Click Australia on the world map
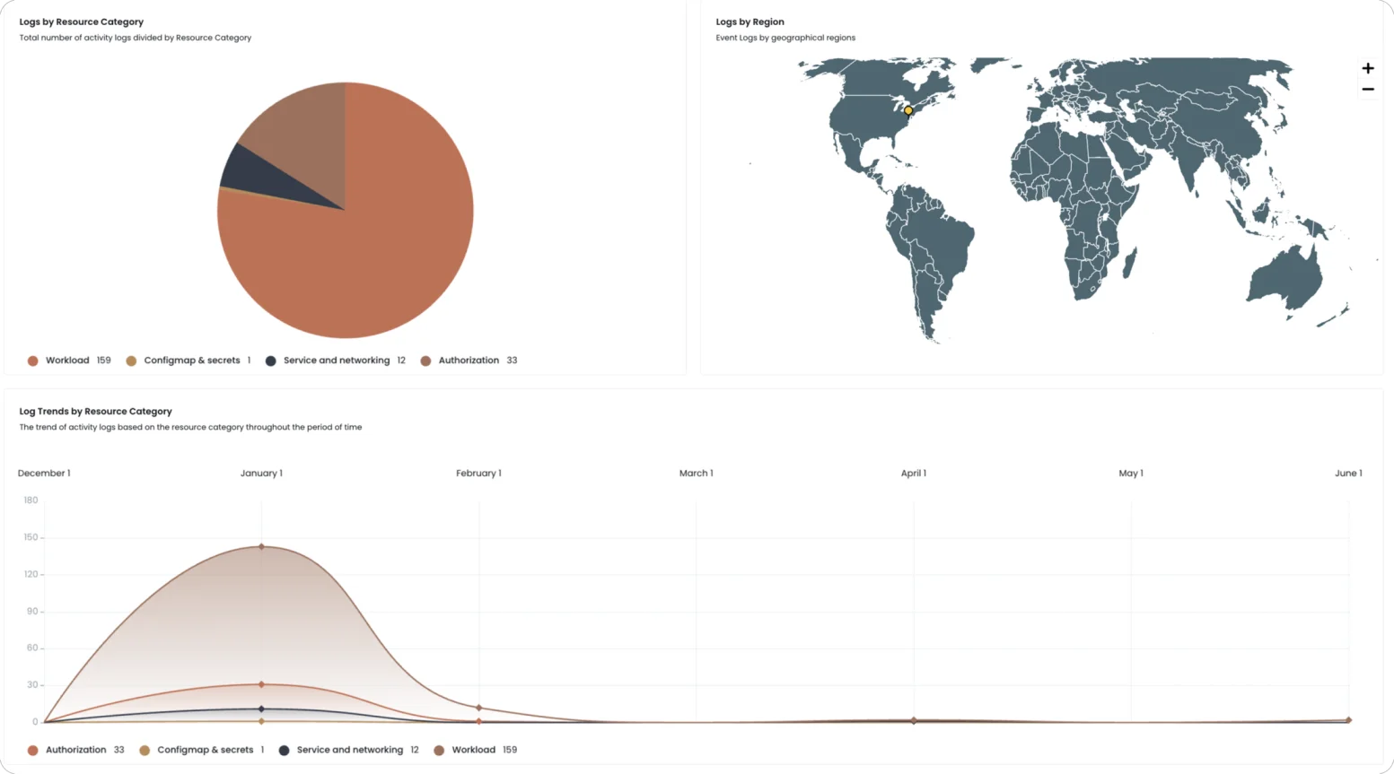 (x=1284, y=278)
